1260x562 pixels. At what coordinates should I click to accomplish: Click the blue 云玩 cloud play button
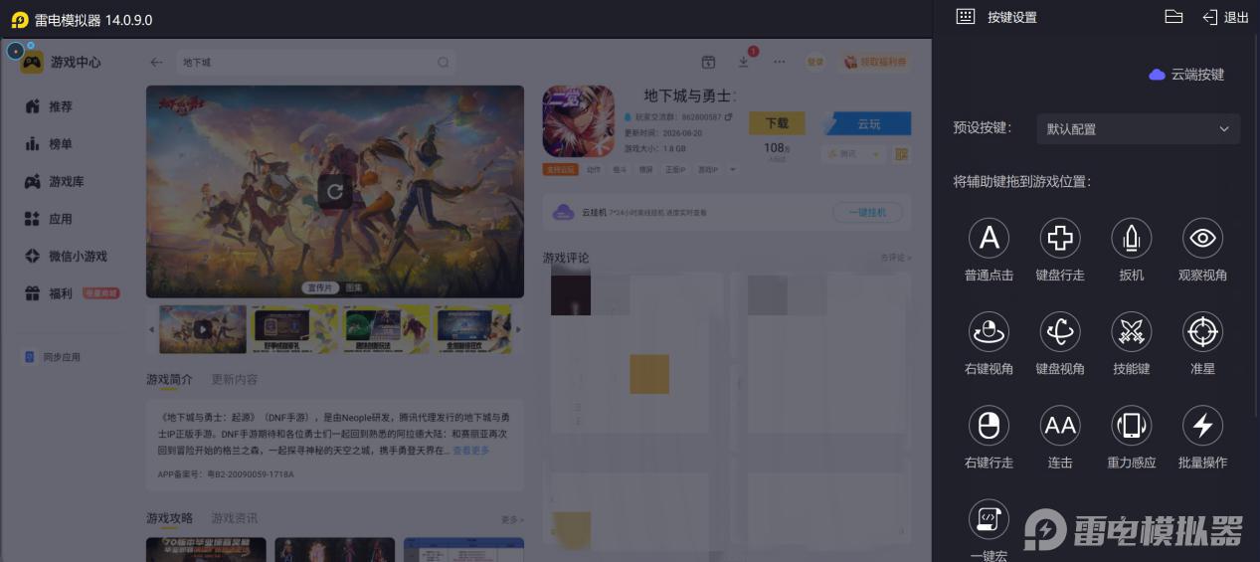[866, 123]
